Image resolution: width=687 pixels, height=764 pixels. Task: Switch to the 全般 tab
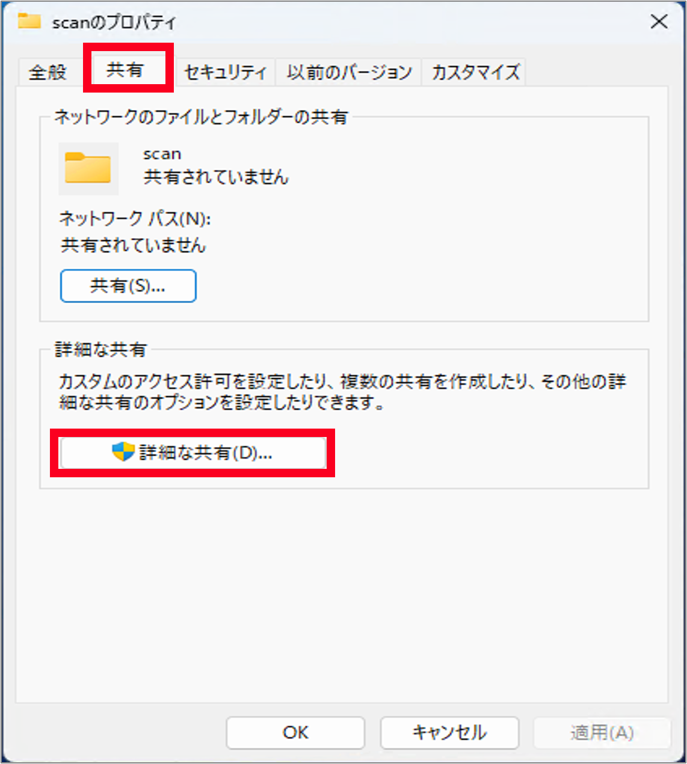[x=48, y=72]
